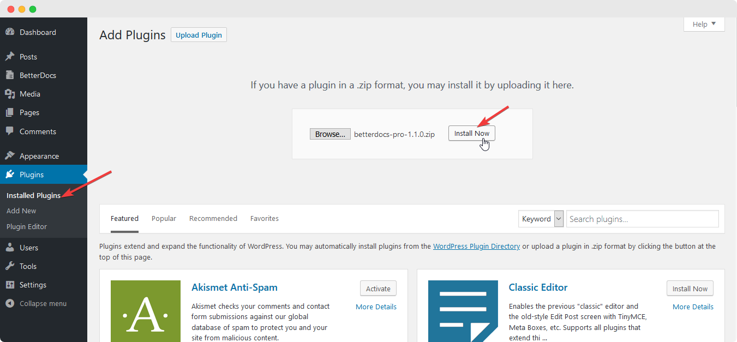The height and width of the screenshot is (342, 737).
Task: Click the Appearance paintbrush icon
Action: pyautogui.click(x=10, y=156)
